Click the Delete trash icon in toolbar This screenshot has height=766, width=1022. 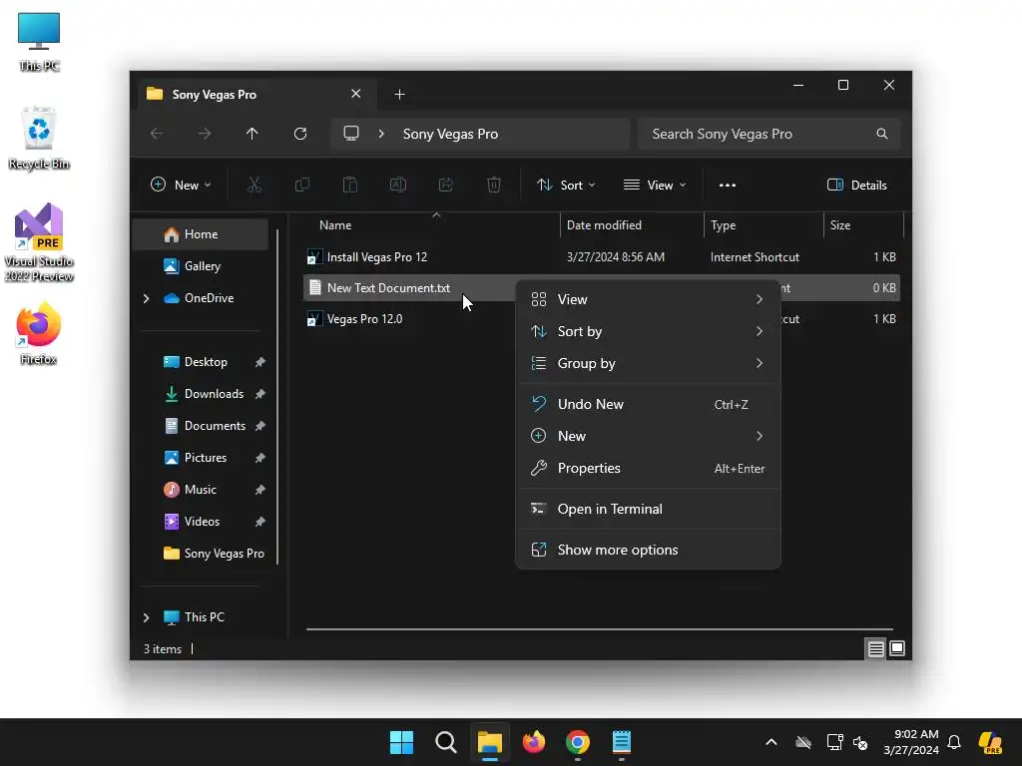(x=494, y=185)
